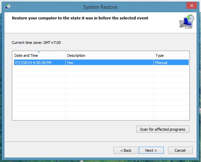201x162 pixels.
Task: Click the Current time zone label
Action: click(36, 43)
